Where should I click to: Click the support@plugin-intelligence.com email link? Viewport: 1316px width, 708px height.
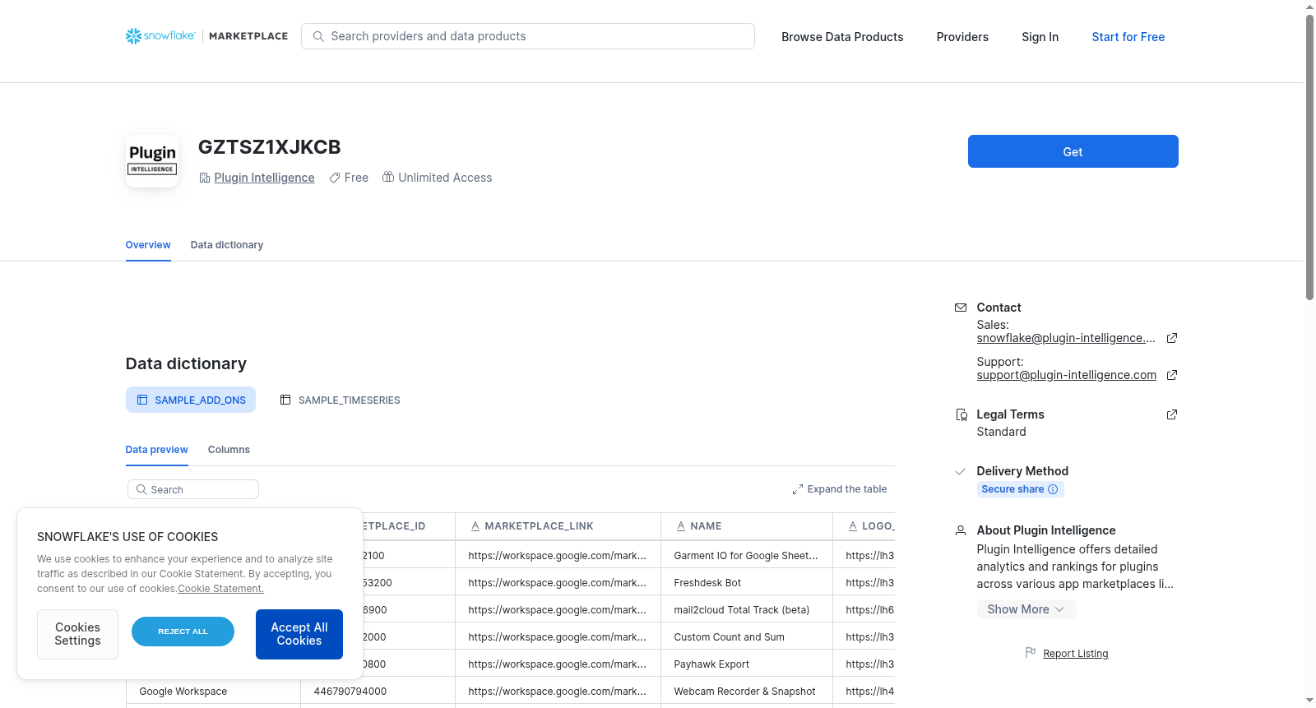coord(1066,375)
